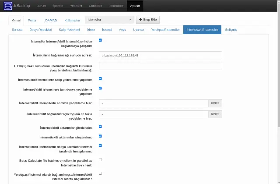Open the Ayarlar page

click(x=135, y=6)
